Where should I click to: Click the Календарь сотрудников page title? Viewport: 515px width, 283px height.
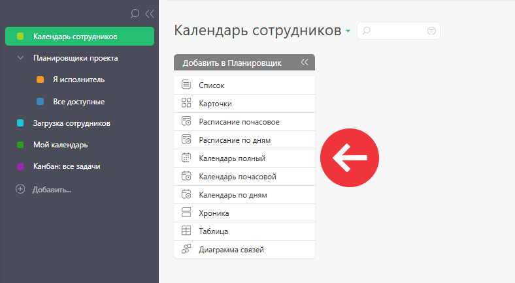point(258,31)
